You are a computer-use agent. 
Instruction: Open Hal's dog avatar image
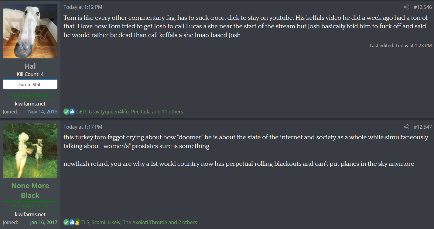(x=30, y=31)
